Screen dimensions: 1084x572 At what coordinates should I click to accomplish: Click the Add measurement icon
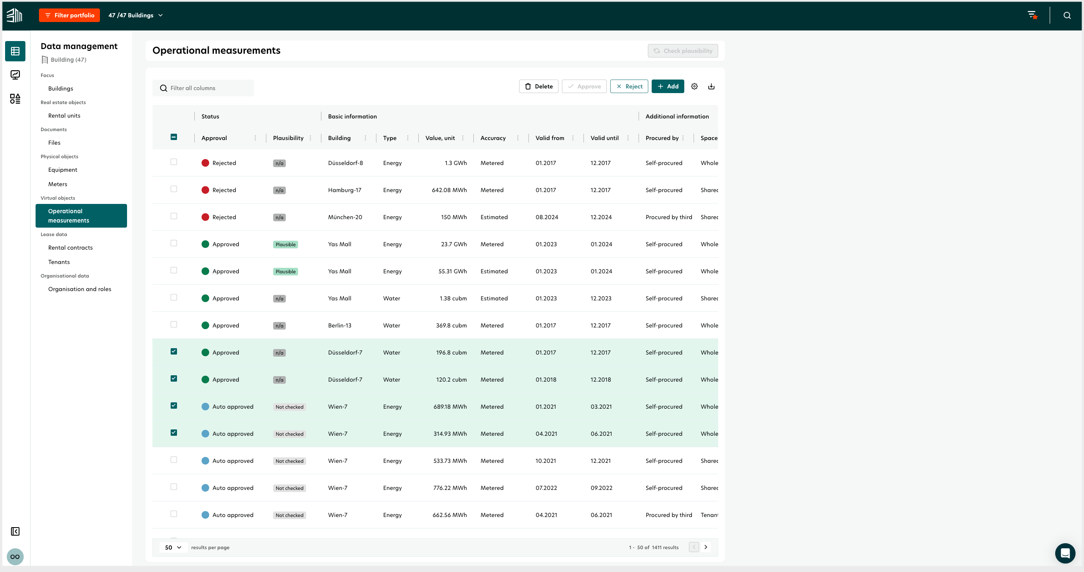click(667, 86)
